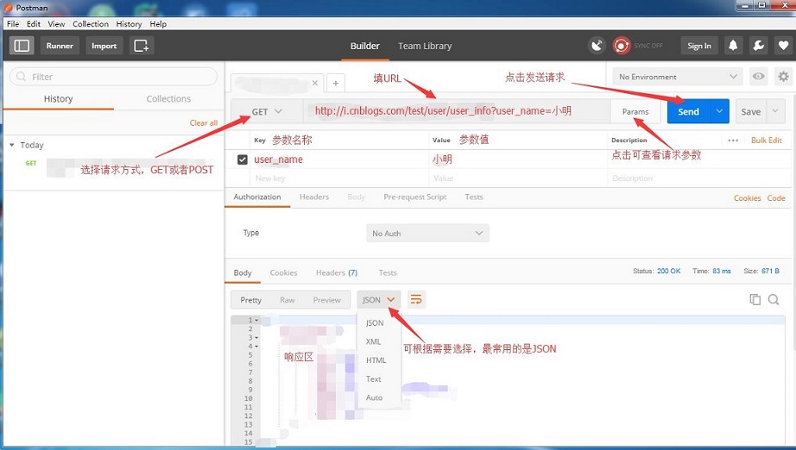Open the File menu

[x=13, y=24]
